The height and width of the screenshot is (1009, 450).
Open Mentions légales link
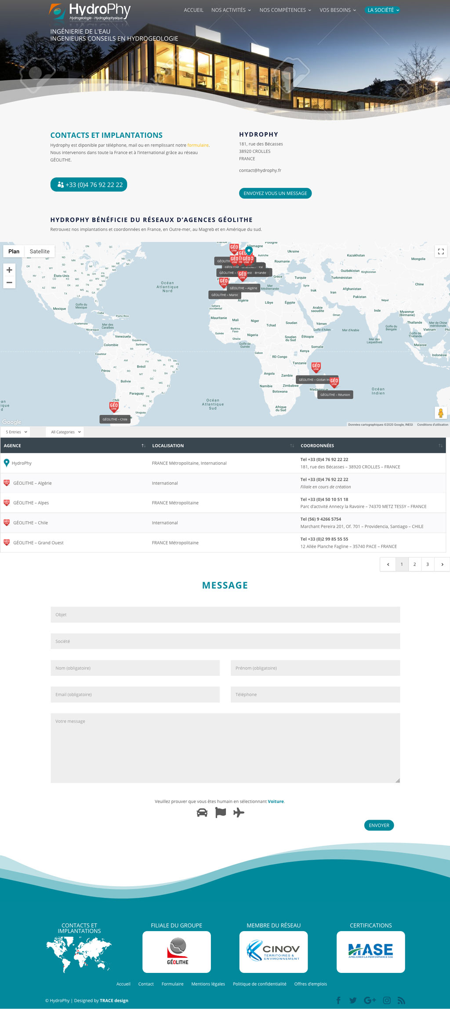coord(208,984)
